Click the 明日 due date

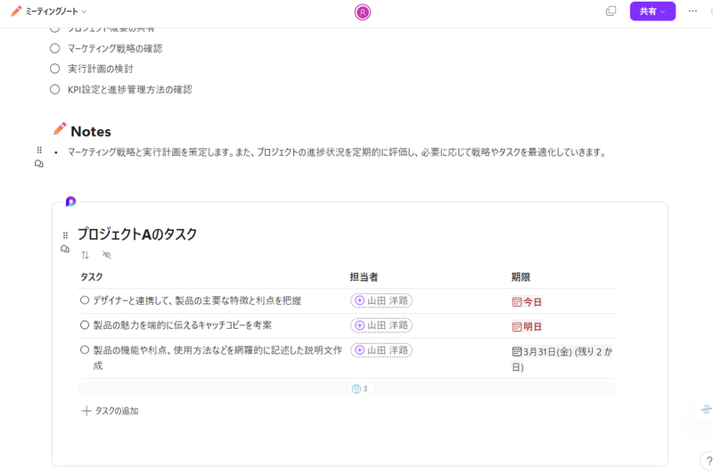[527, 326]
